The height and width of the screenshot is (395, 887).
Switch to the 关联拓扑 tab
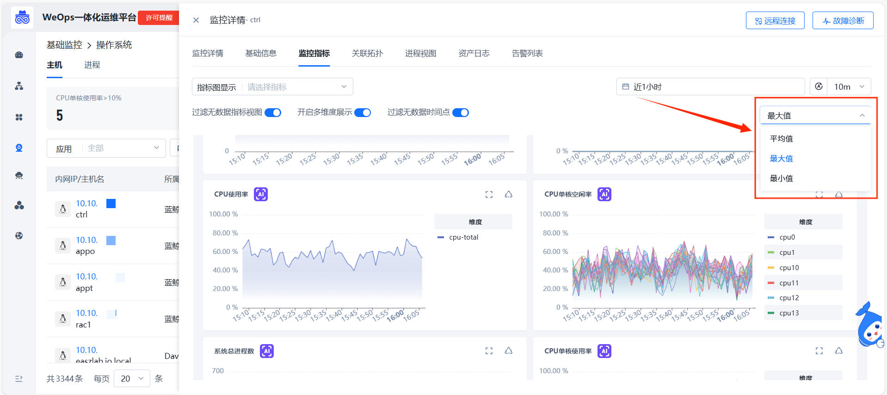point(367,53)
